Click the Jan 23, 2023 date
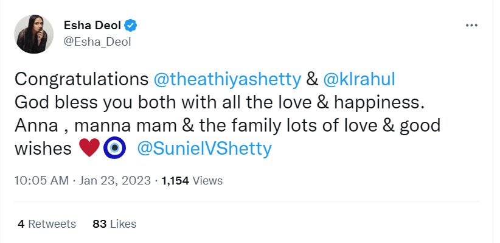Screen dimensions: 500x243 coord(115,181)
